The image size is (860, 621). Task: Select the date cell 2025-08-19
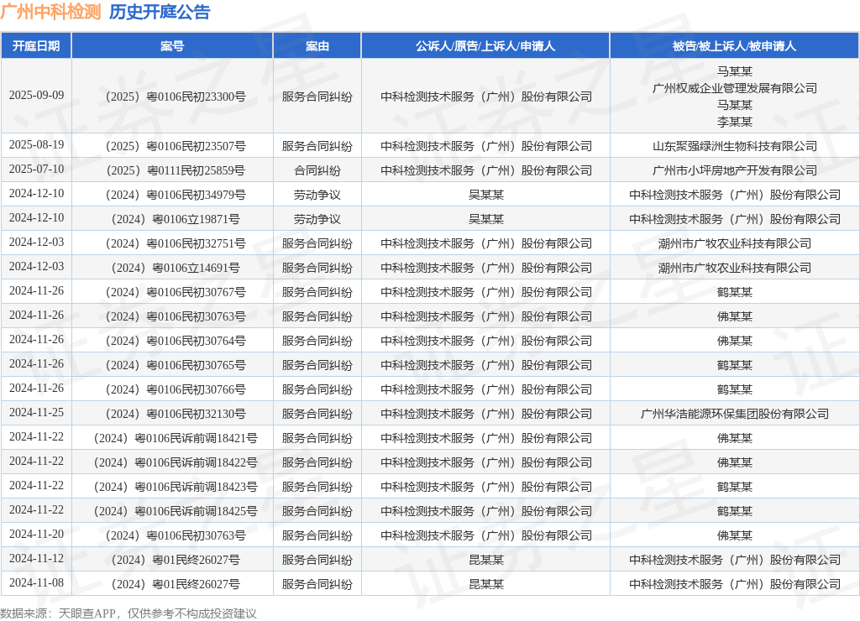point(36,144)
